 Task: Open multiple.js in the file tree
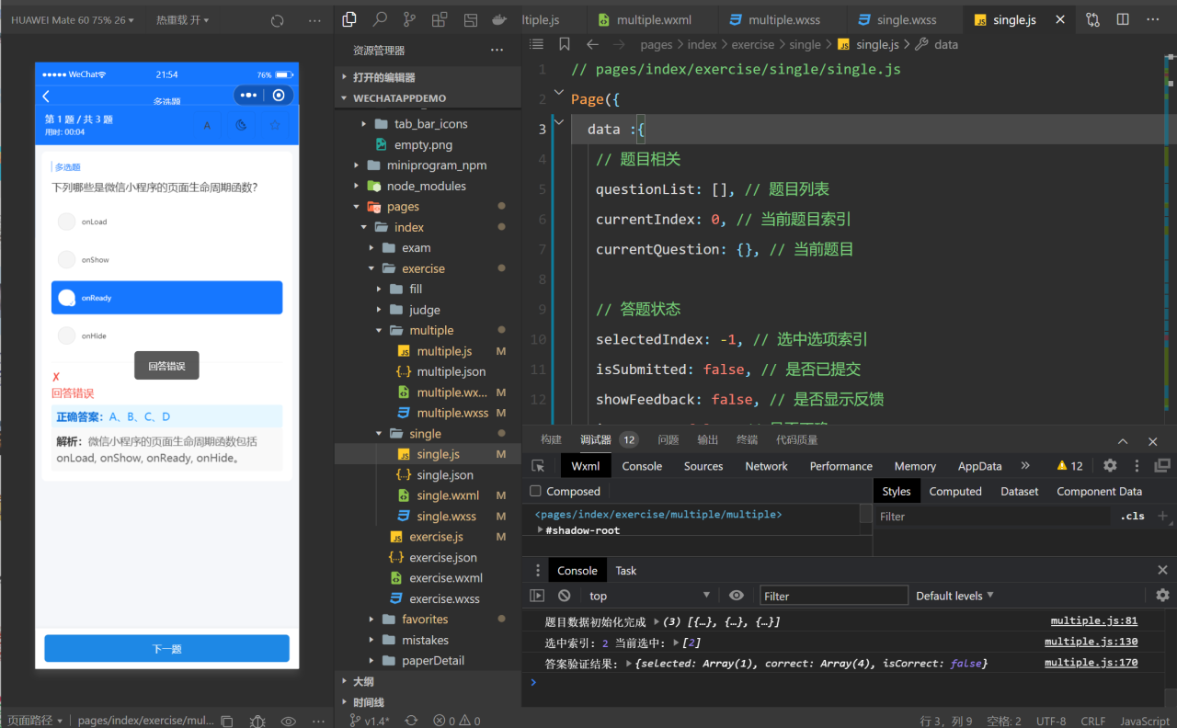[x=444, y=351]
